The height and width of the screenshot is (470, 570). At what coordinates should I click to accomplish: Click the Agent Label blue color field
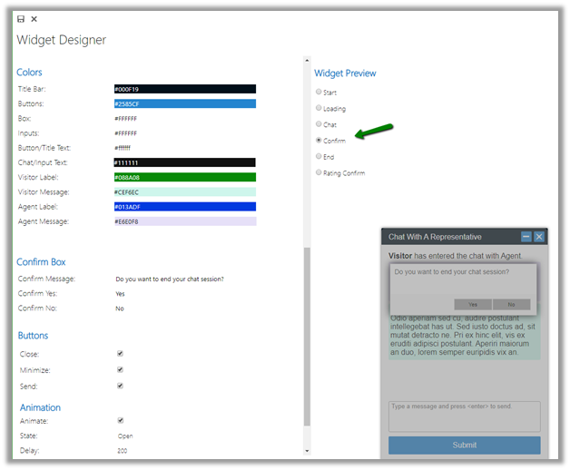coord(184,207)
